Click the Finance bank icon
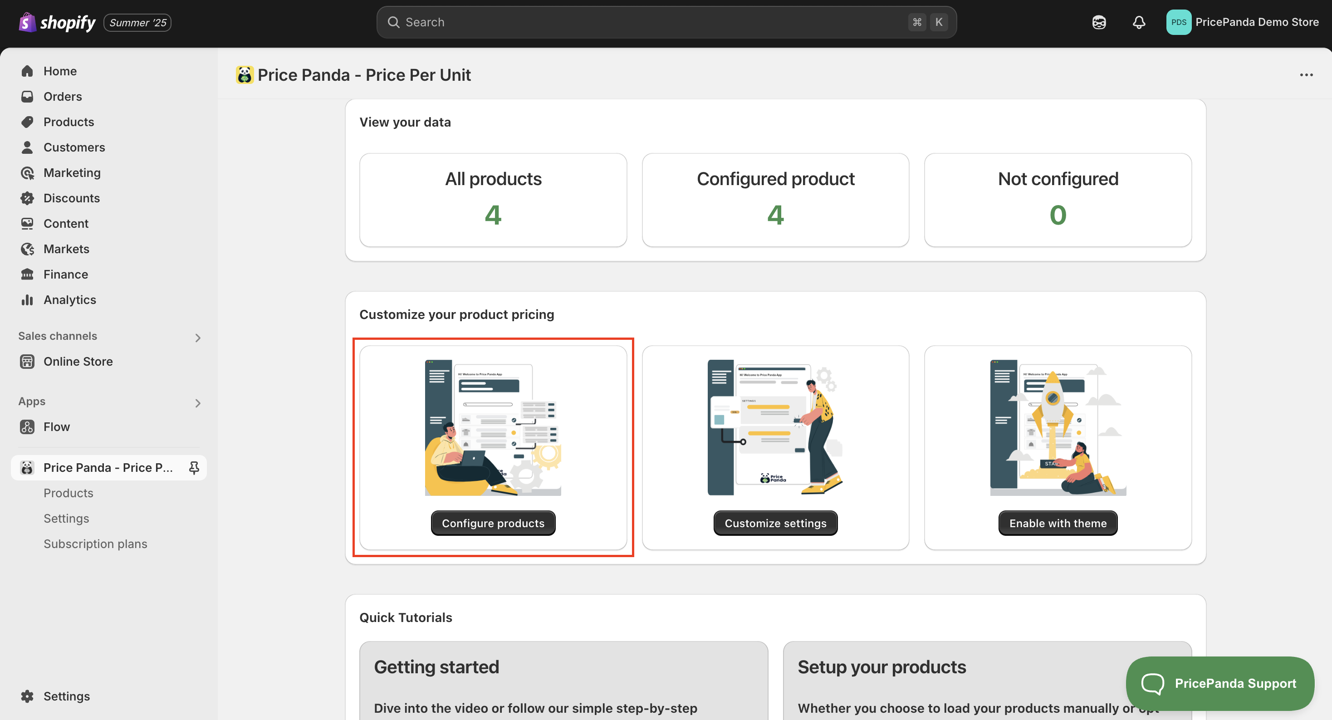The height and width of the screenshot is (720, 1332). coord(27,274)
